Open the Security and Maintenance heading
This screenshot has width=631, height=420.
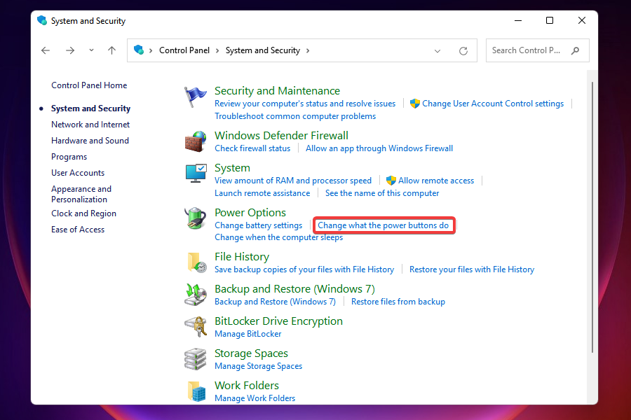click(x=277, y=91)
